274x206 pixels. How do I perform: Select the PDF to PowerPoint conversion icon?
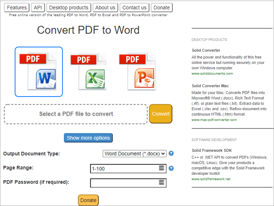point(137,71)
